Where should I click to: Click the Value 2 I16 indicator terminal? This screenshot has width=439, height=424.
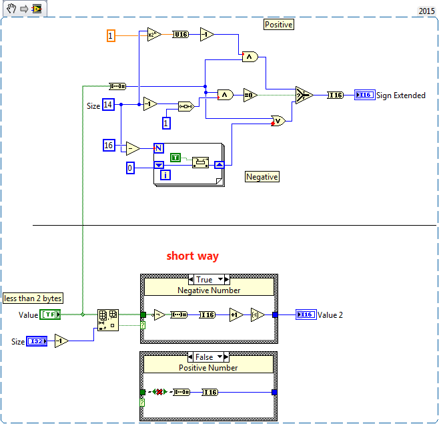pos(306,314)
